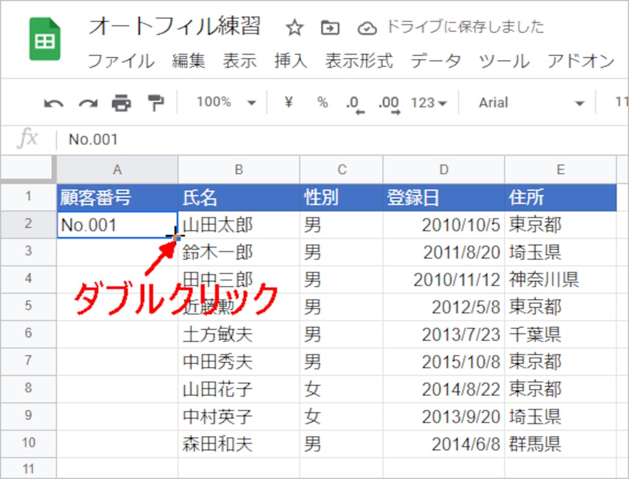Open the ファイル menu
The image size is (629, 479).
(121, 61)
